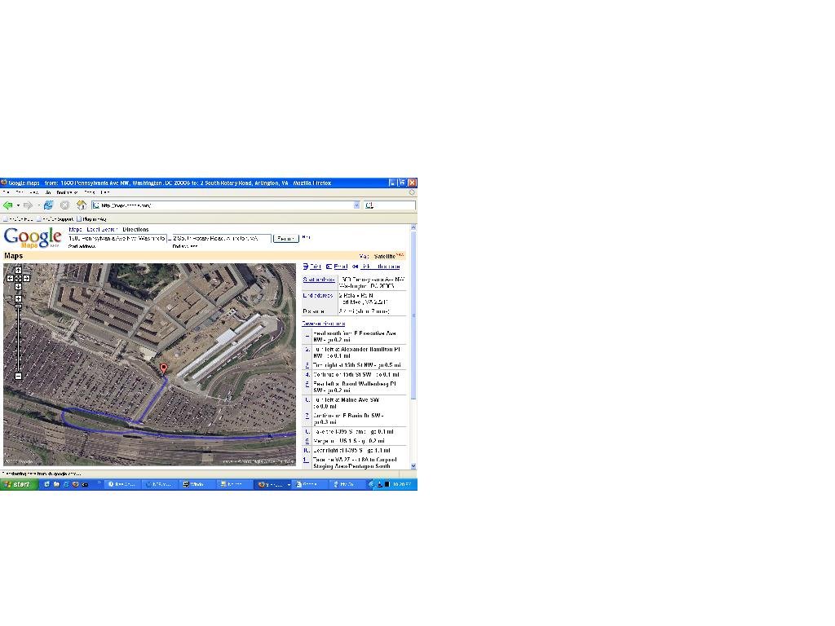The width and height of the screenshot is (835, 626).
Task: Pan map up with arrow control
Action: click(x=18, y=271)
